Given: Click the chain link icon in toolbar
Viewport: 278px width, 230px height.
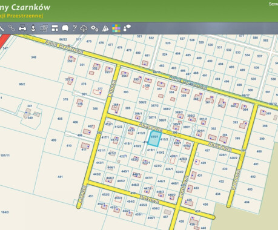Looking at the screenshot, I should pos(12,28).
